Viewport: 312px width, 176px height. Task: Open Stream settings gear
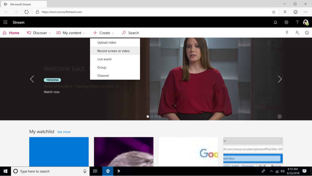click(286, 22)
